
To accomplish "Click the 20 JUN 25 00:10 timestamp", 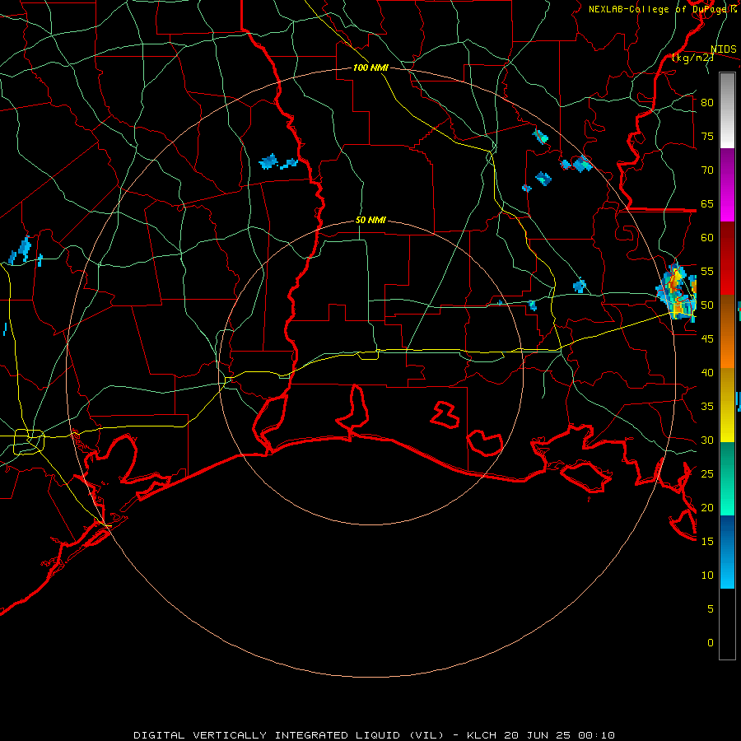I will tap(560, 735).
